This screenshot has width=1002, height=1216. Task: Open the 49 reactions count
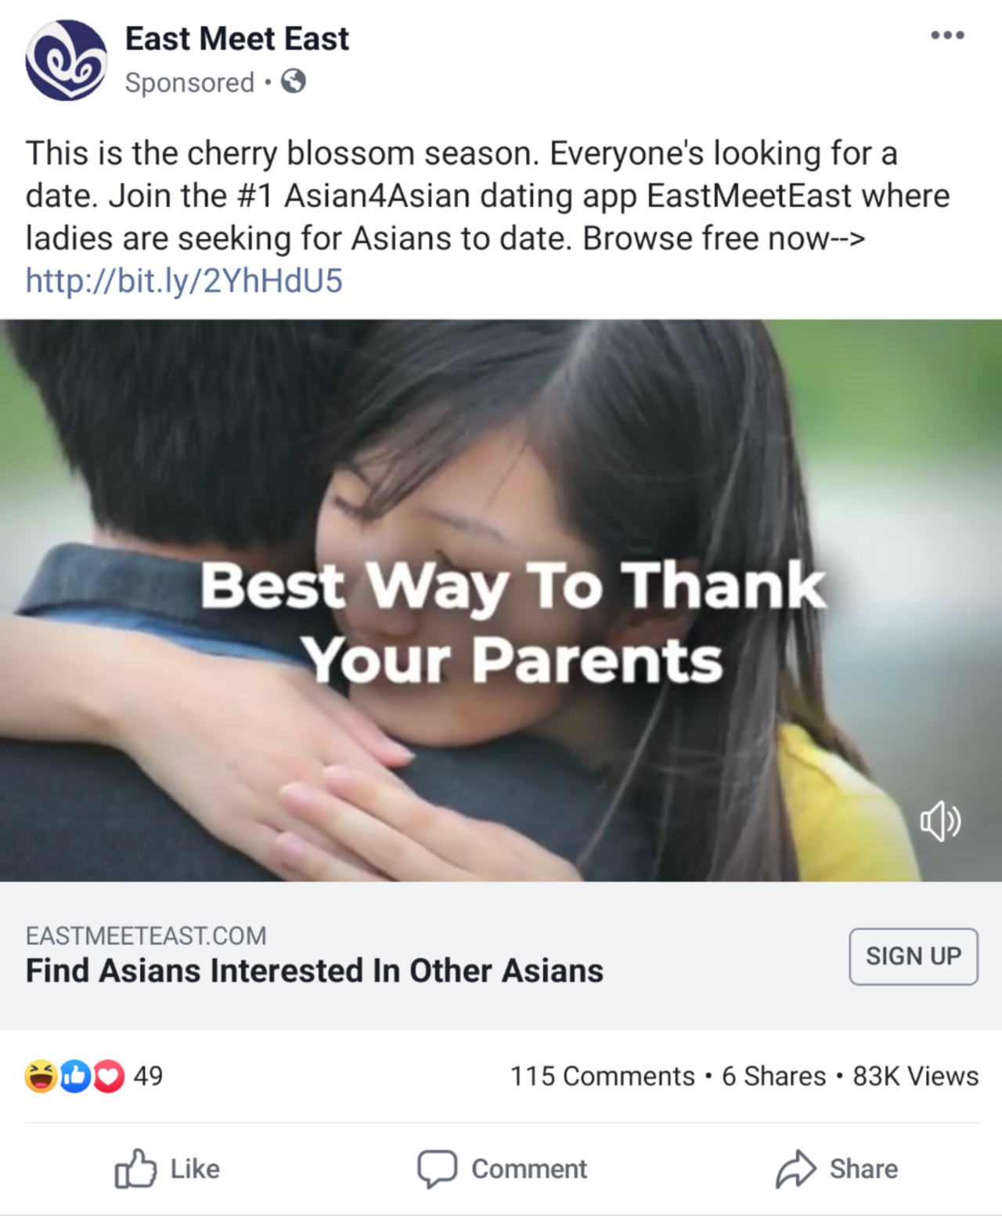148,1076
